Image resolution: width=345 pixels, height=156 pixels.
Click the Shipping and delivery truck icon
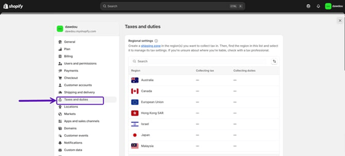[x=60, y=92]
